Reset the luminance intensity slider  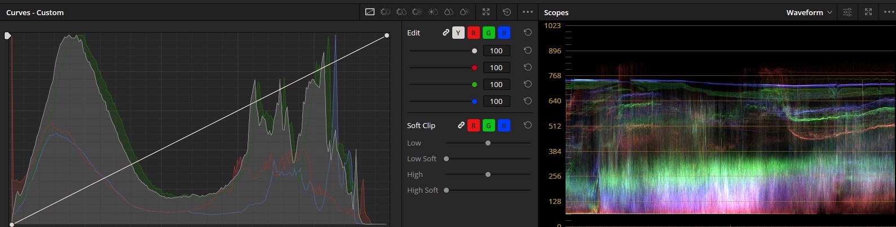pos(528,50)
